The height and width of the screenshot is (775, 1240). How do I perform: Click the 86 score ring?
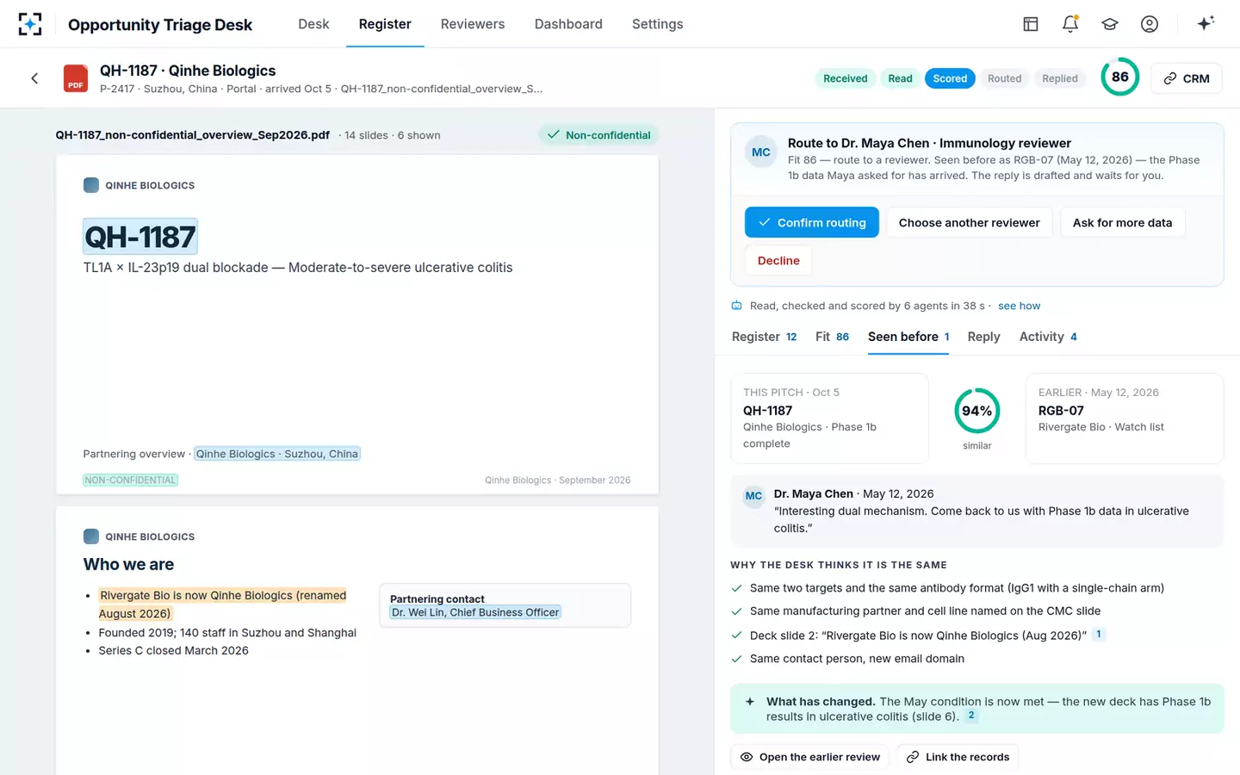(1119, 77)
